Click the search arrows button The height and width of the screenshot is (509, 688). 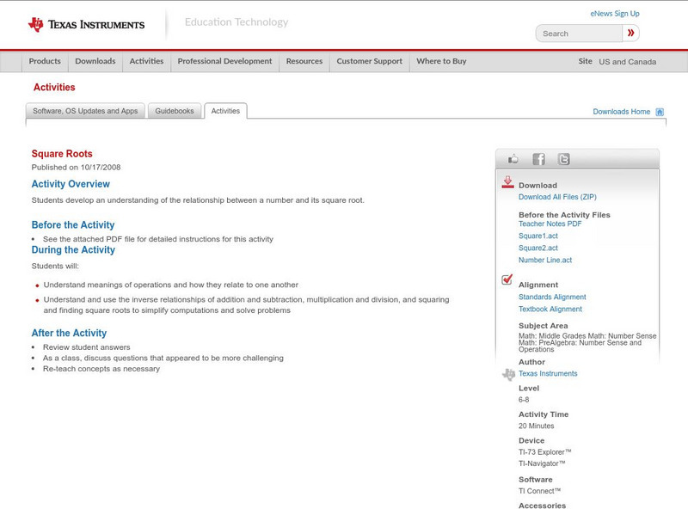pyautogui.click(x=630, y=33)
